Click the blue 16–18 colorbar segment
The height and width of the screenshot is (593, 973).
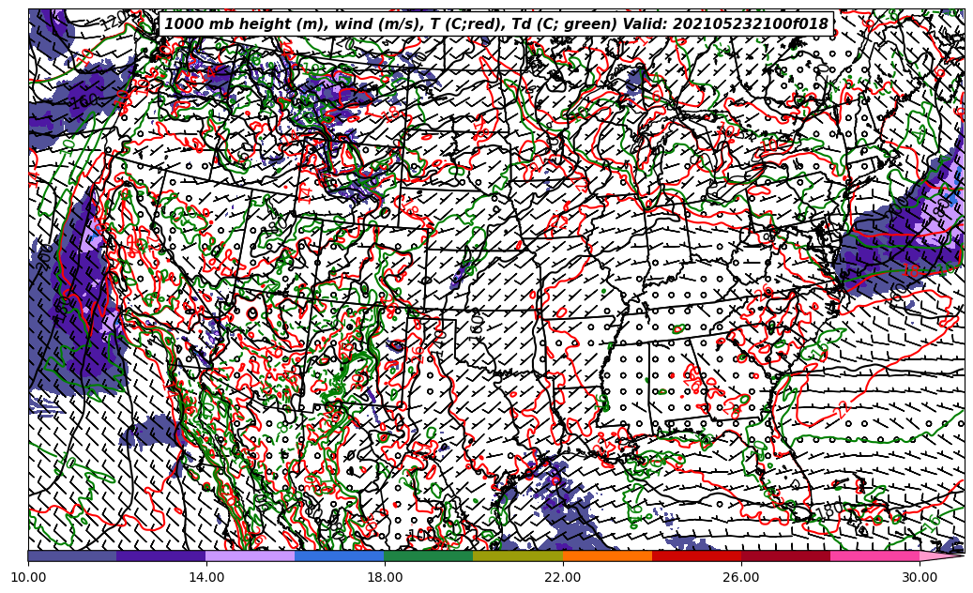pyautogui.click(x=340, y=556)
